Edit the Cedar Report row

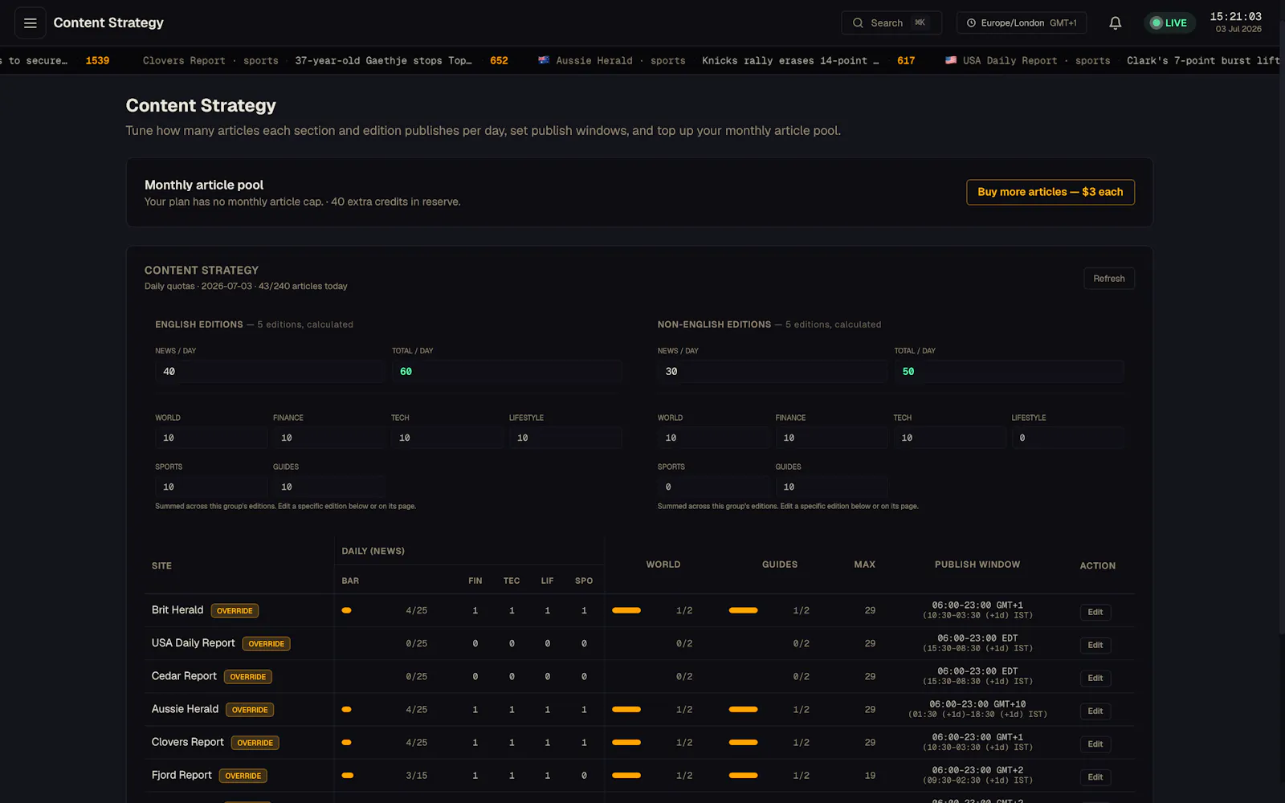(1095, 678)
